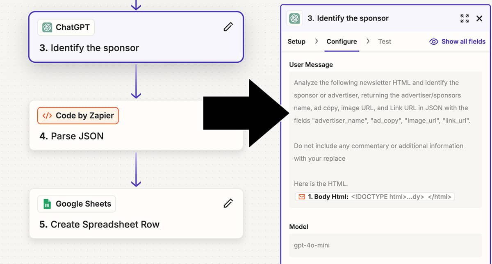Click inside the User Message text field
This screenshot has height=264, width=492.
point(385,139)
